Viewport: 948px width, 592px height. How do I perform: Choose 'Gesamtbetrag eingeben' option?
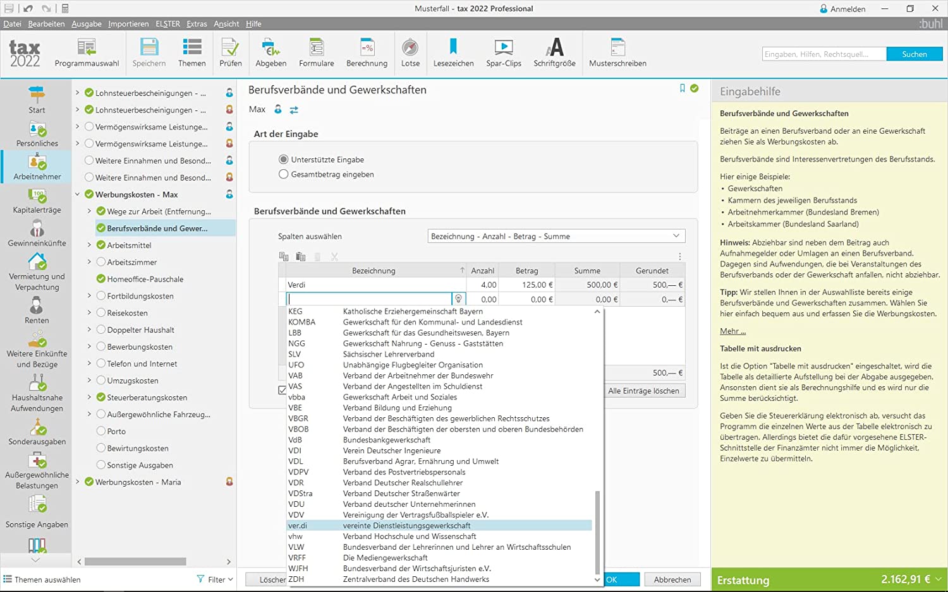tap(284, 174)
